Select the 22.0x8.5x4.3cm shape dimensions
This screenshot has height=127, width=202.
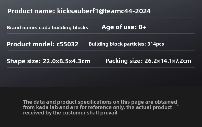[66, 61]
